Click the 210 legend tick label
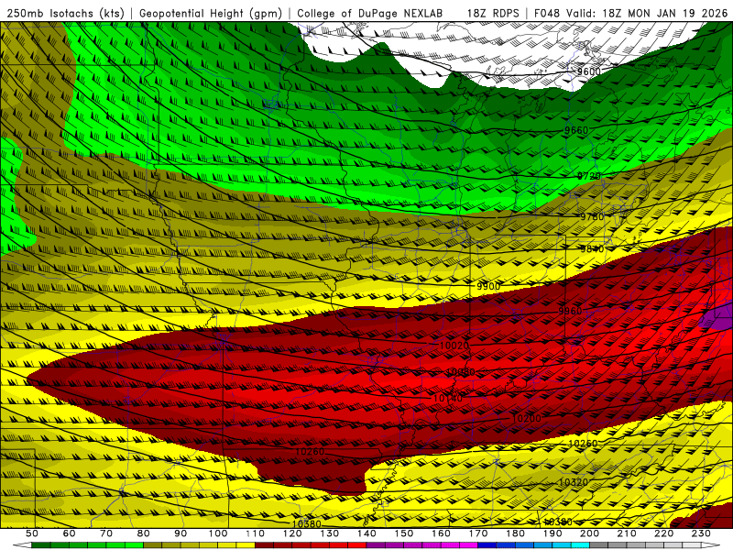 (627, 533)
